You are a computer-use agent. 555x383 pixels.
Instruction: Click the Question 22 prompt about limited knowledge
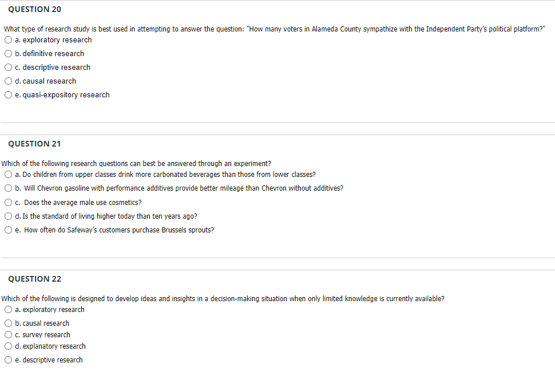(223, 298)
